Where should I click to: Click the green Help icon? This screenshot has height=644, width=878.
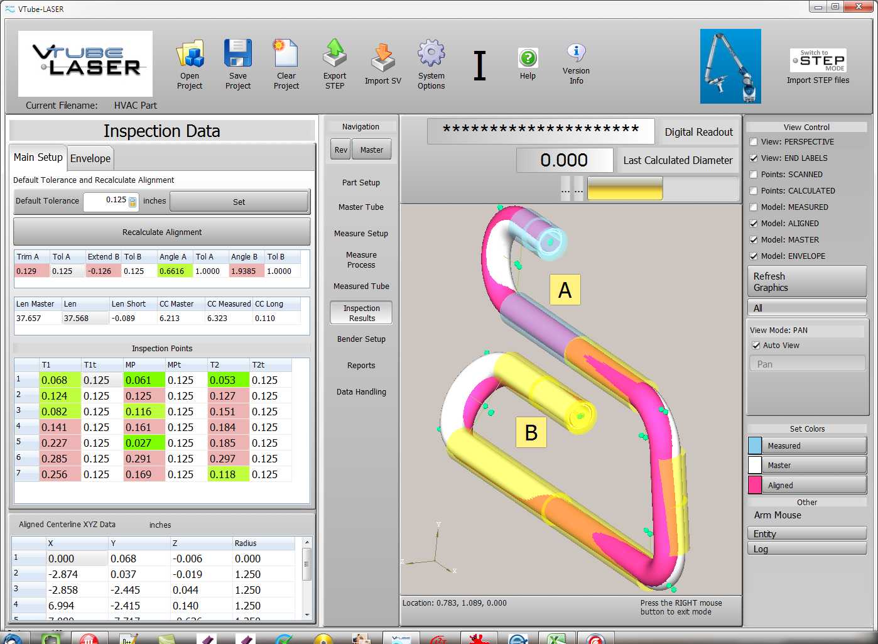click(x=528, y=58)
